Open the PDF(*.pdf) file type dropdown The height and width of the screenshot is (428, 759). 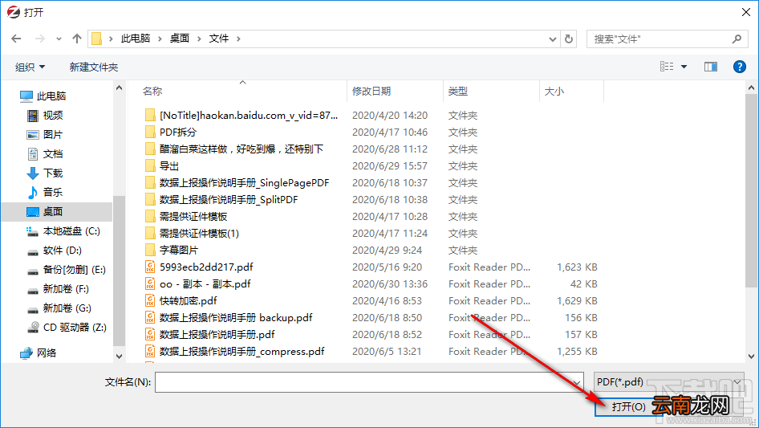click(x=668, y=382)
